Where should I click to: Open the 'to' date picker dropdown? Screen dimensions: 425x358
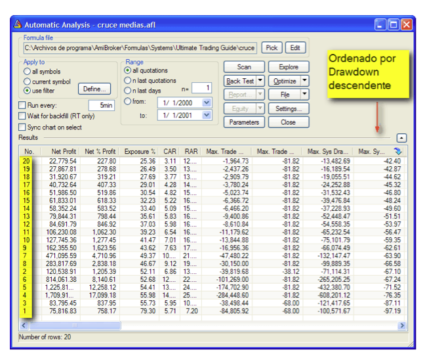pos(207,115)
